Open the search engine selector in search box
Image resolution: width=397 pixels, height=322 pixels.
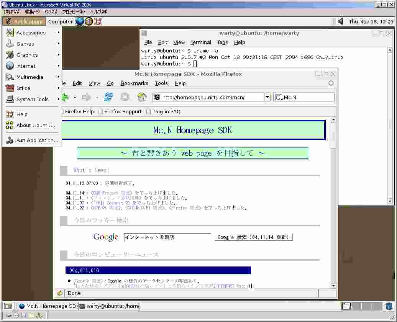click(x=279, y=98)
